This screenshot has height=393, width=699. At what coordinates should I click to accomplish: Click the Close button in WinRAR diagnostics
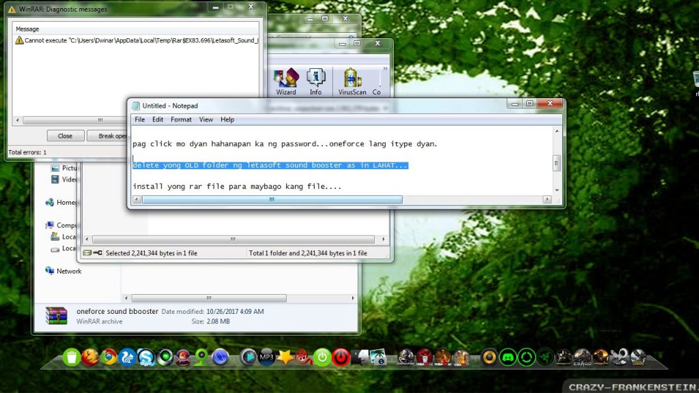(x=65, y=136)
